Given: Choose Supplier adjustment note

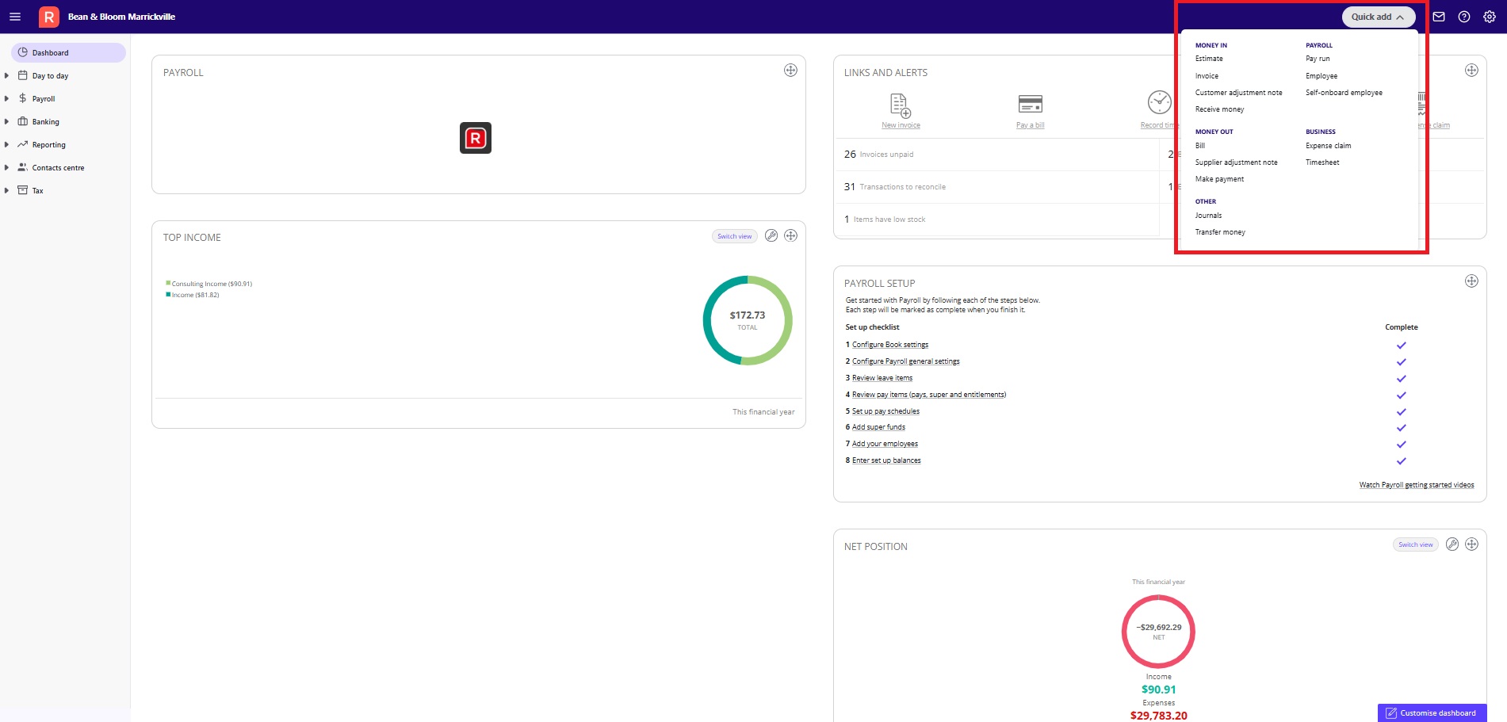Looking at the screenshot, I should [1236, 162].
